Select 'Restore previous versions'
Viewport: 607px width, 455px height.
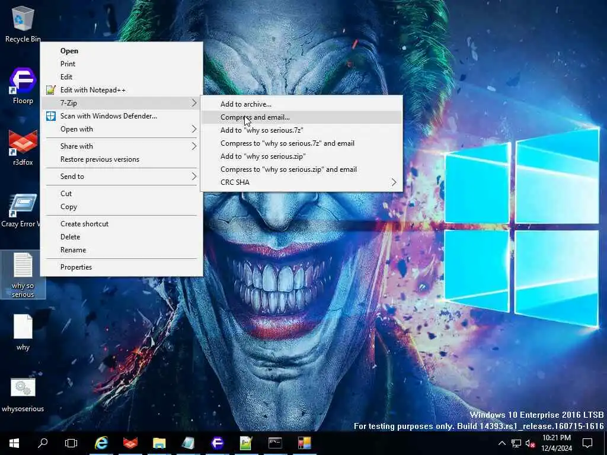122,159
